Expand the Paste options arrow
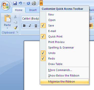 coord(7,28)
